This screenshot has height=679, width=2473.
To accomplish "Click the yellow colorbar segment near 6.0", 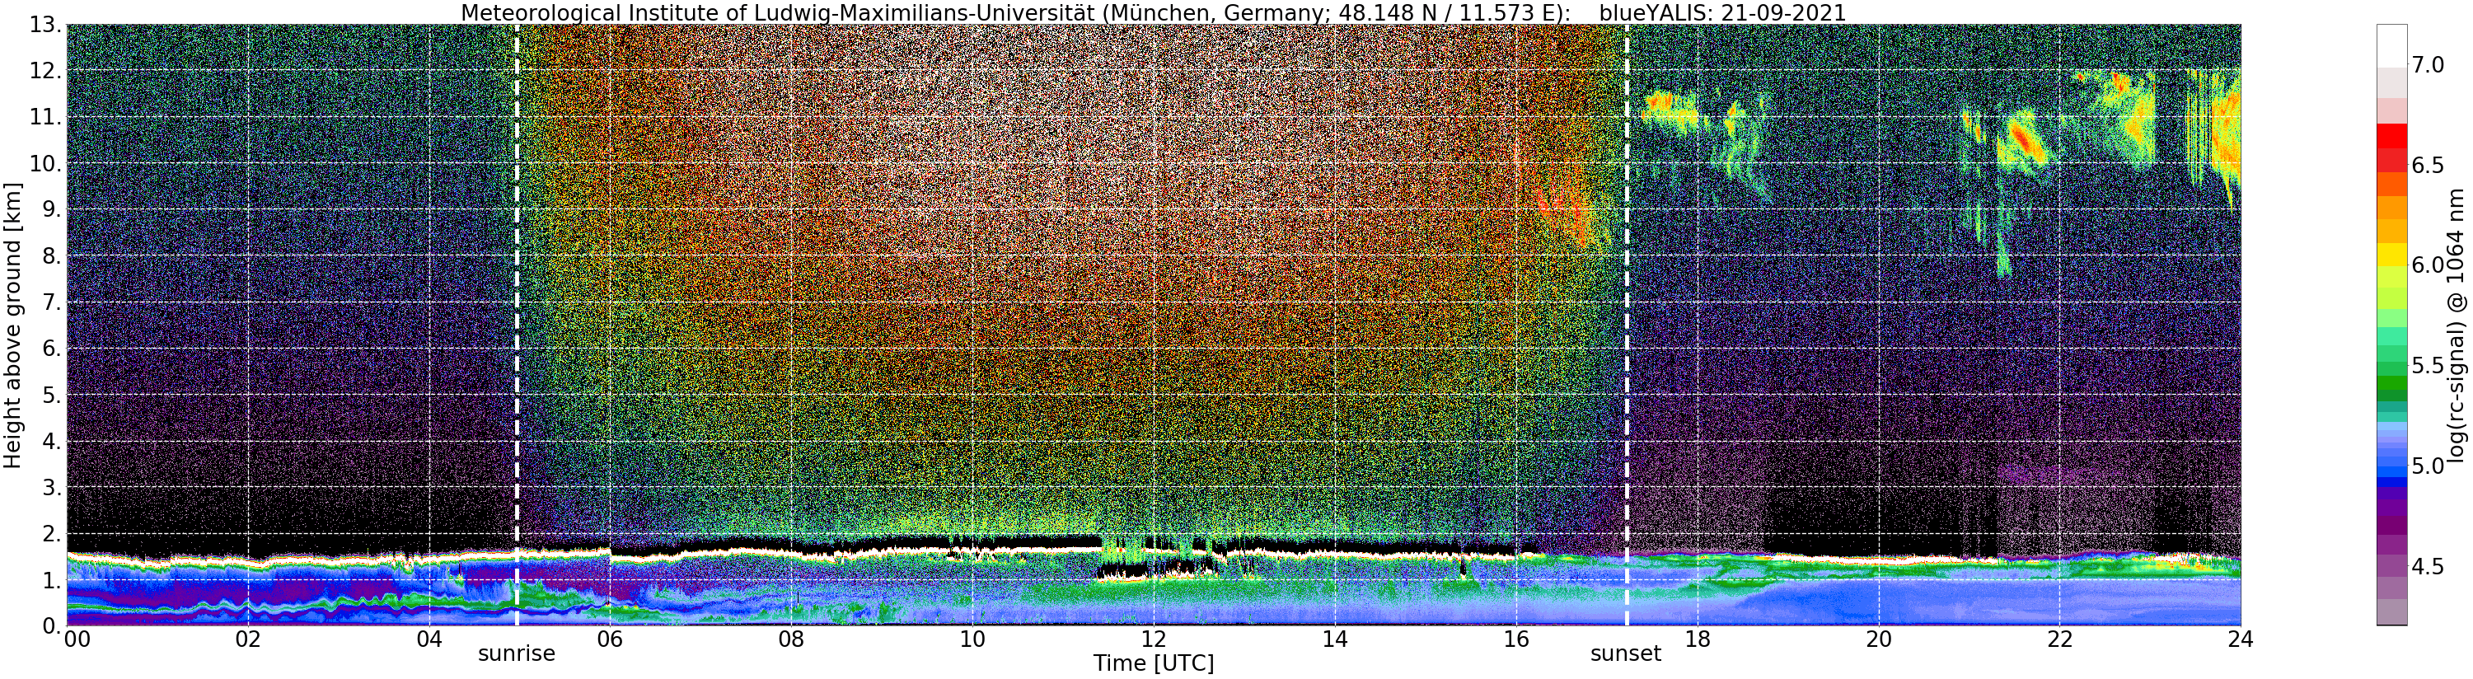I will pyautogui.click(x=2391, y=255).
